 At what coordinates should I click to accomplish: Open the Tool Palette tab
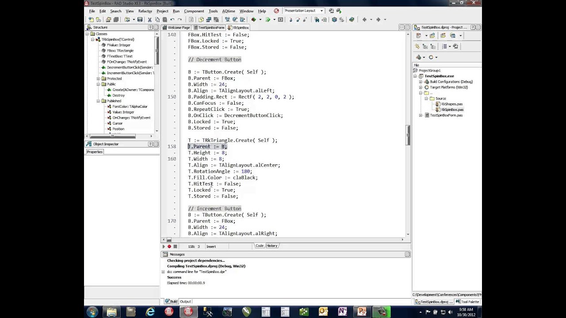(467, 302)
